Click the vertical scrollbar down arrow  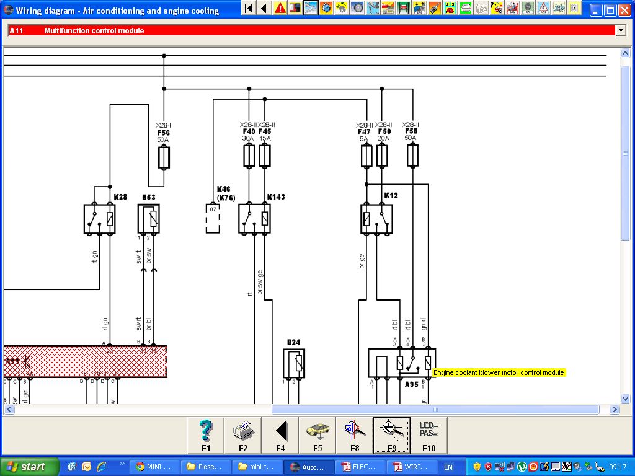tap(626, 399)
